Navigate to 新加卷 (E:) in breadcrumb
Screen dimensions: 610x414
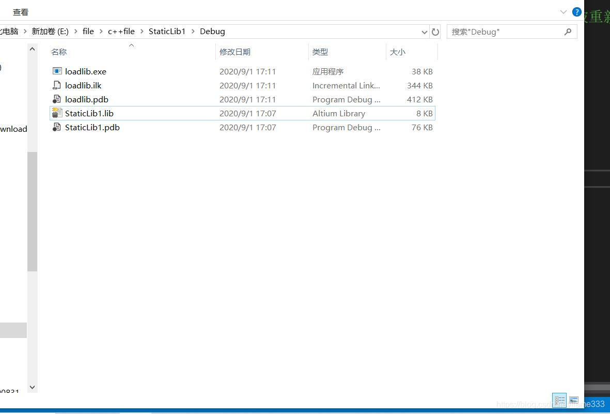click(x=50, y=32)
